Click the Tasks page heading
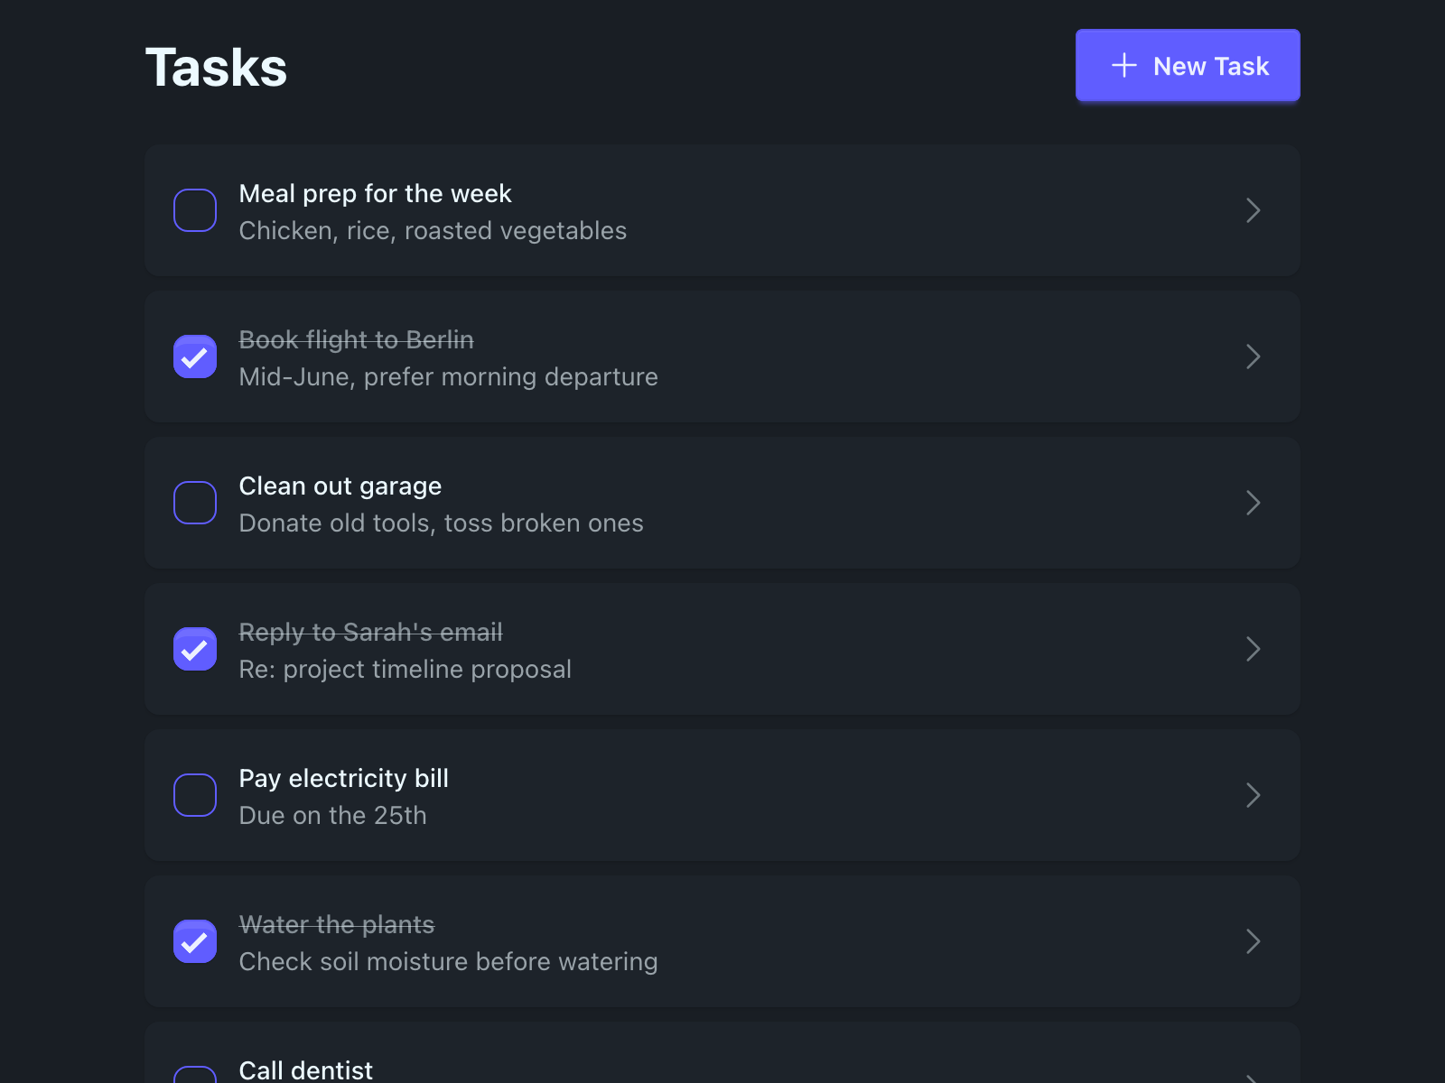Viewport: 1445px width, 1083px height. coord(216,68)
